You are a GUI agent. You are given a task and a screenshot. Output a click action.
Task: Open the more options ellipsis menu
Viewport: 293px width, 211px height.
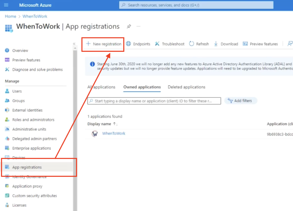click(138, 26)
